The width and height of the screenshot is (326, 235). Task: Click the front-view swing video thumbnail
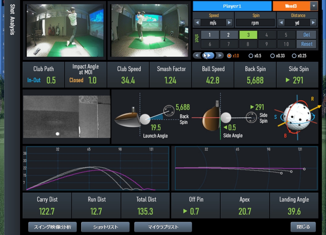[65, 30]
